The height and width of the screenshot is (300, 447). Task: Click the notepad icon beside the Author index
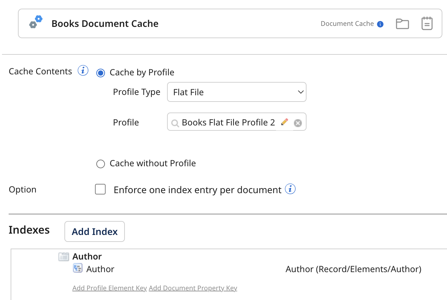tap(63, 256)
